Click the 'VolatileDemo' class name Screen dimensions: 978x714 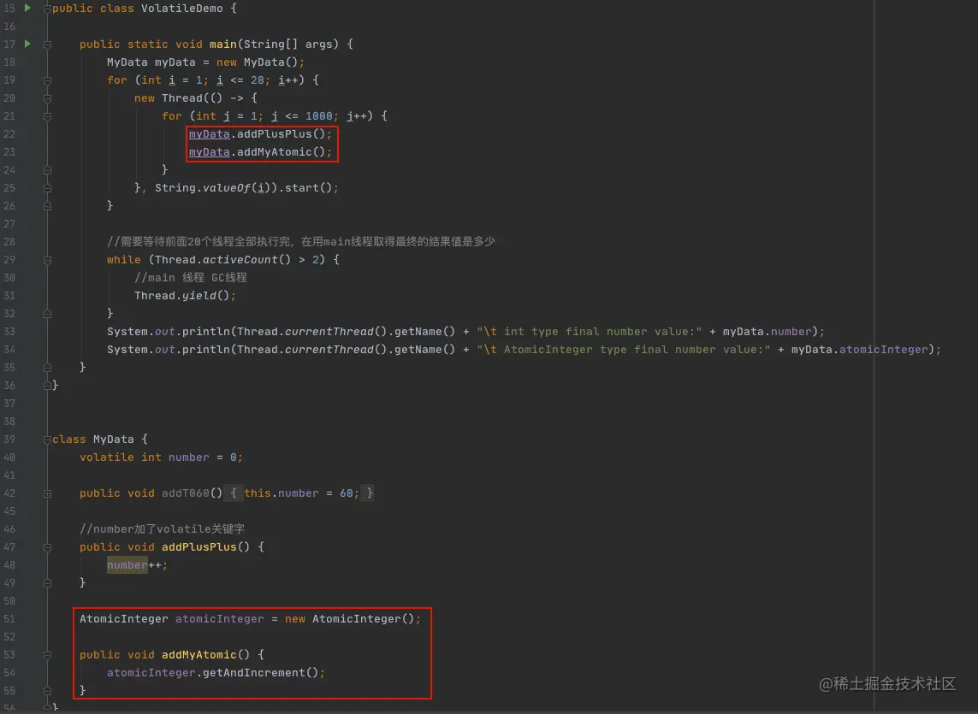click(181, 9)
